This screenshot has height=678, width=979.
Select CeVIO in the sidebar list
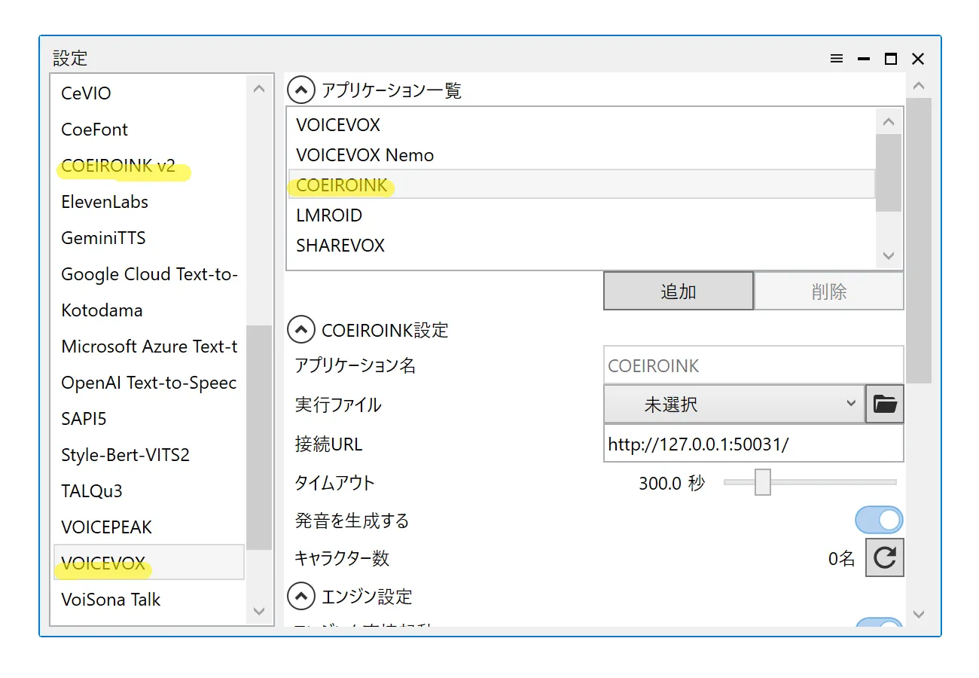(149, 93)
